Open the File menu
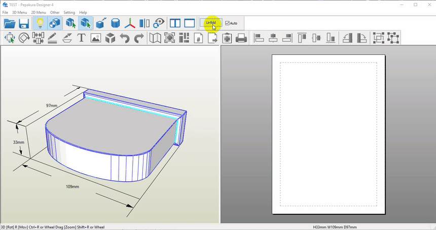 (x=5, y=12)
